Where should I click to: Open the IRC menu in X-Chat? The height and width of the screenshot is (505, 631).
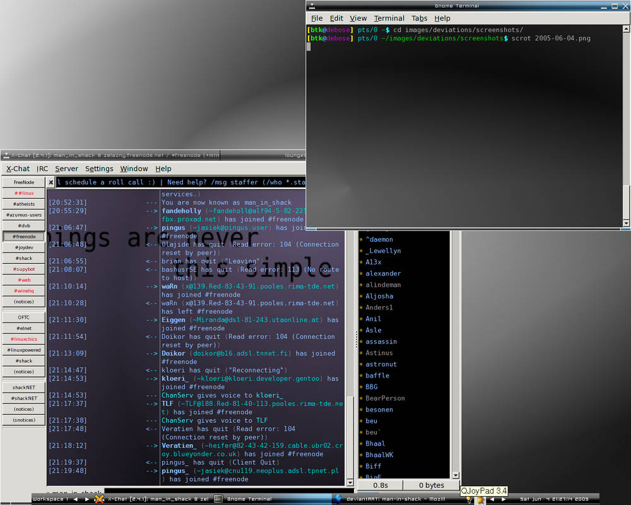tap(42, 169)
